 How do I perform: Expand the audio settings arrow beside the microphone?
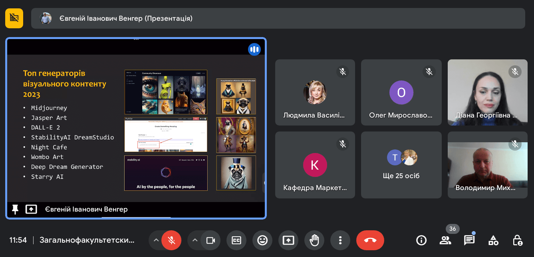click(x=156, y=240)
